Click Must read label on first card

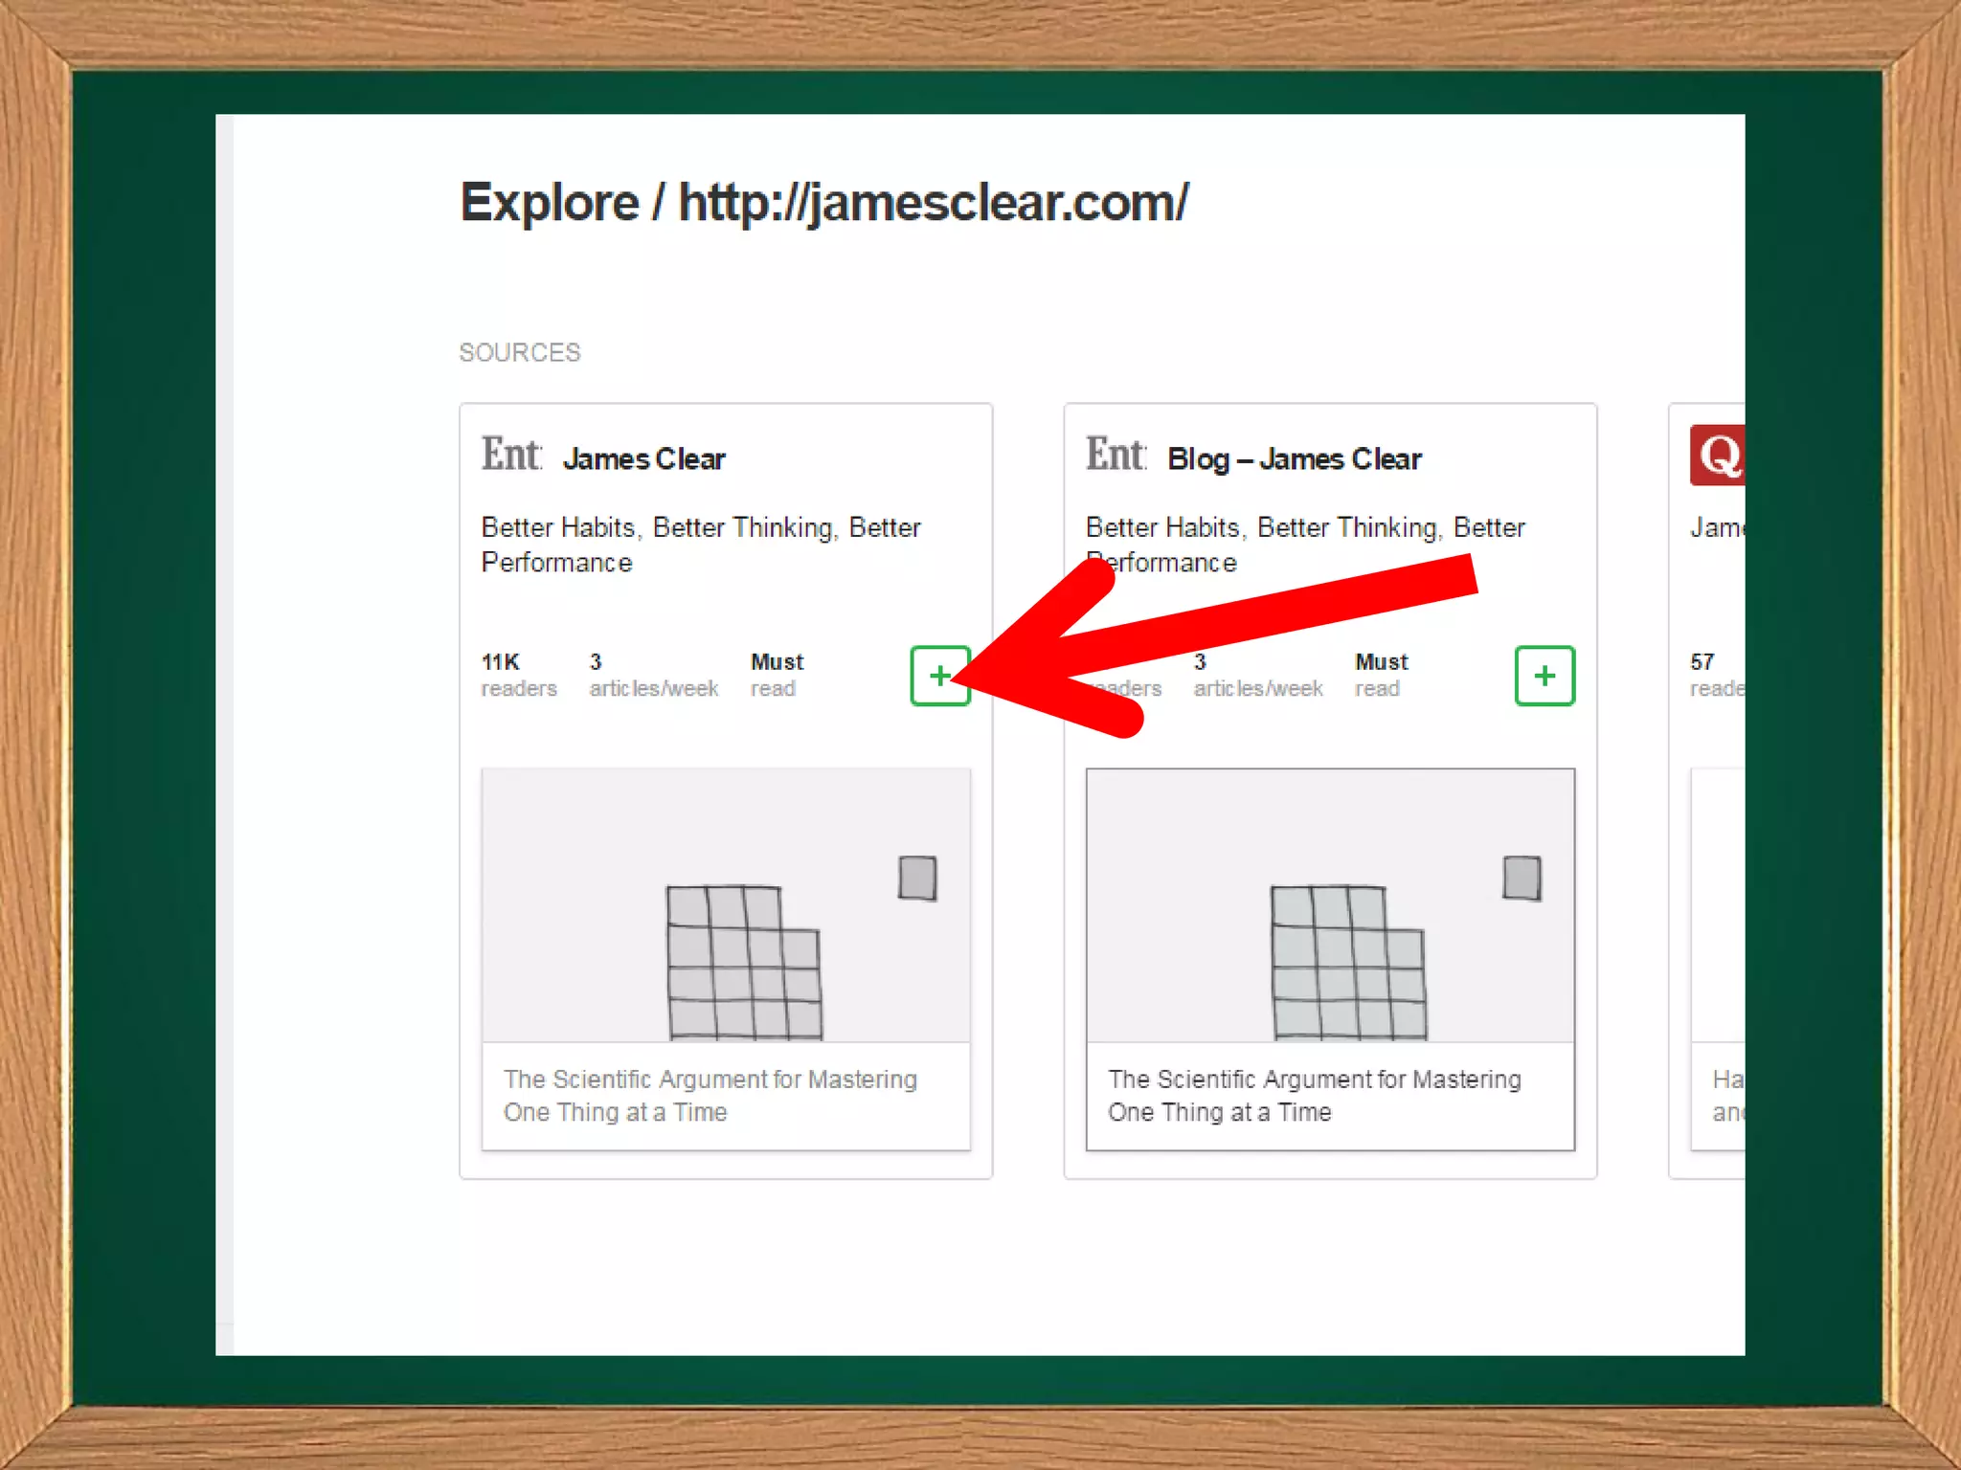click(x=777, y=675)
